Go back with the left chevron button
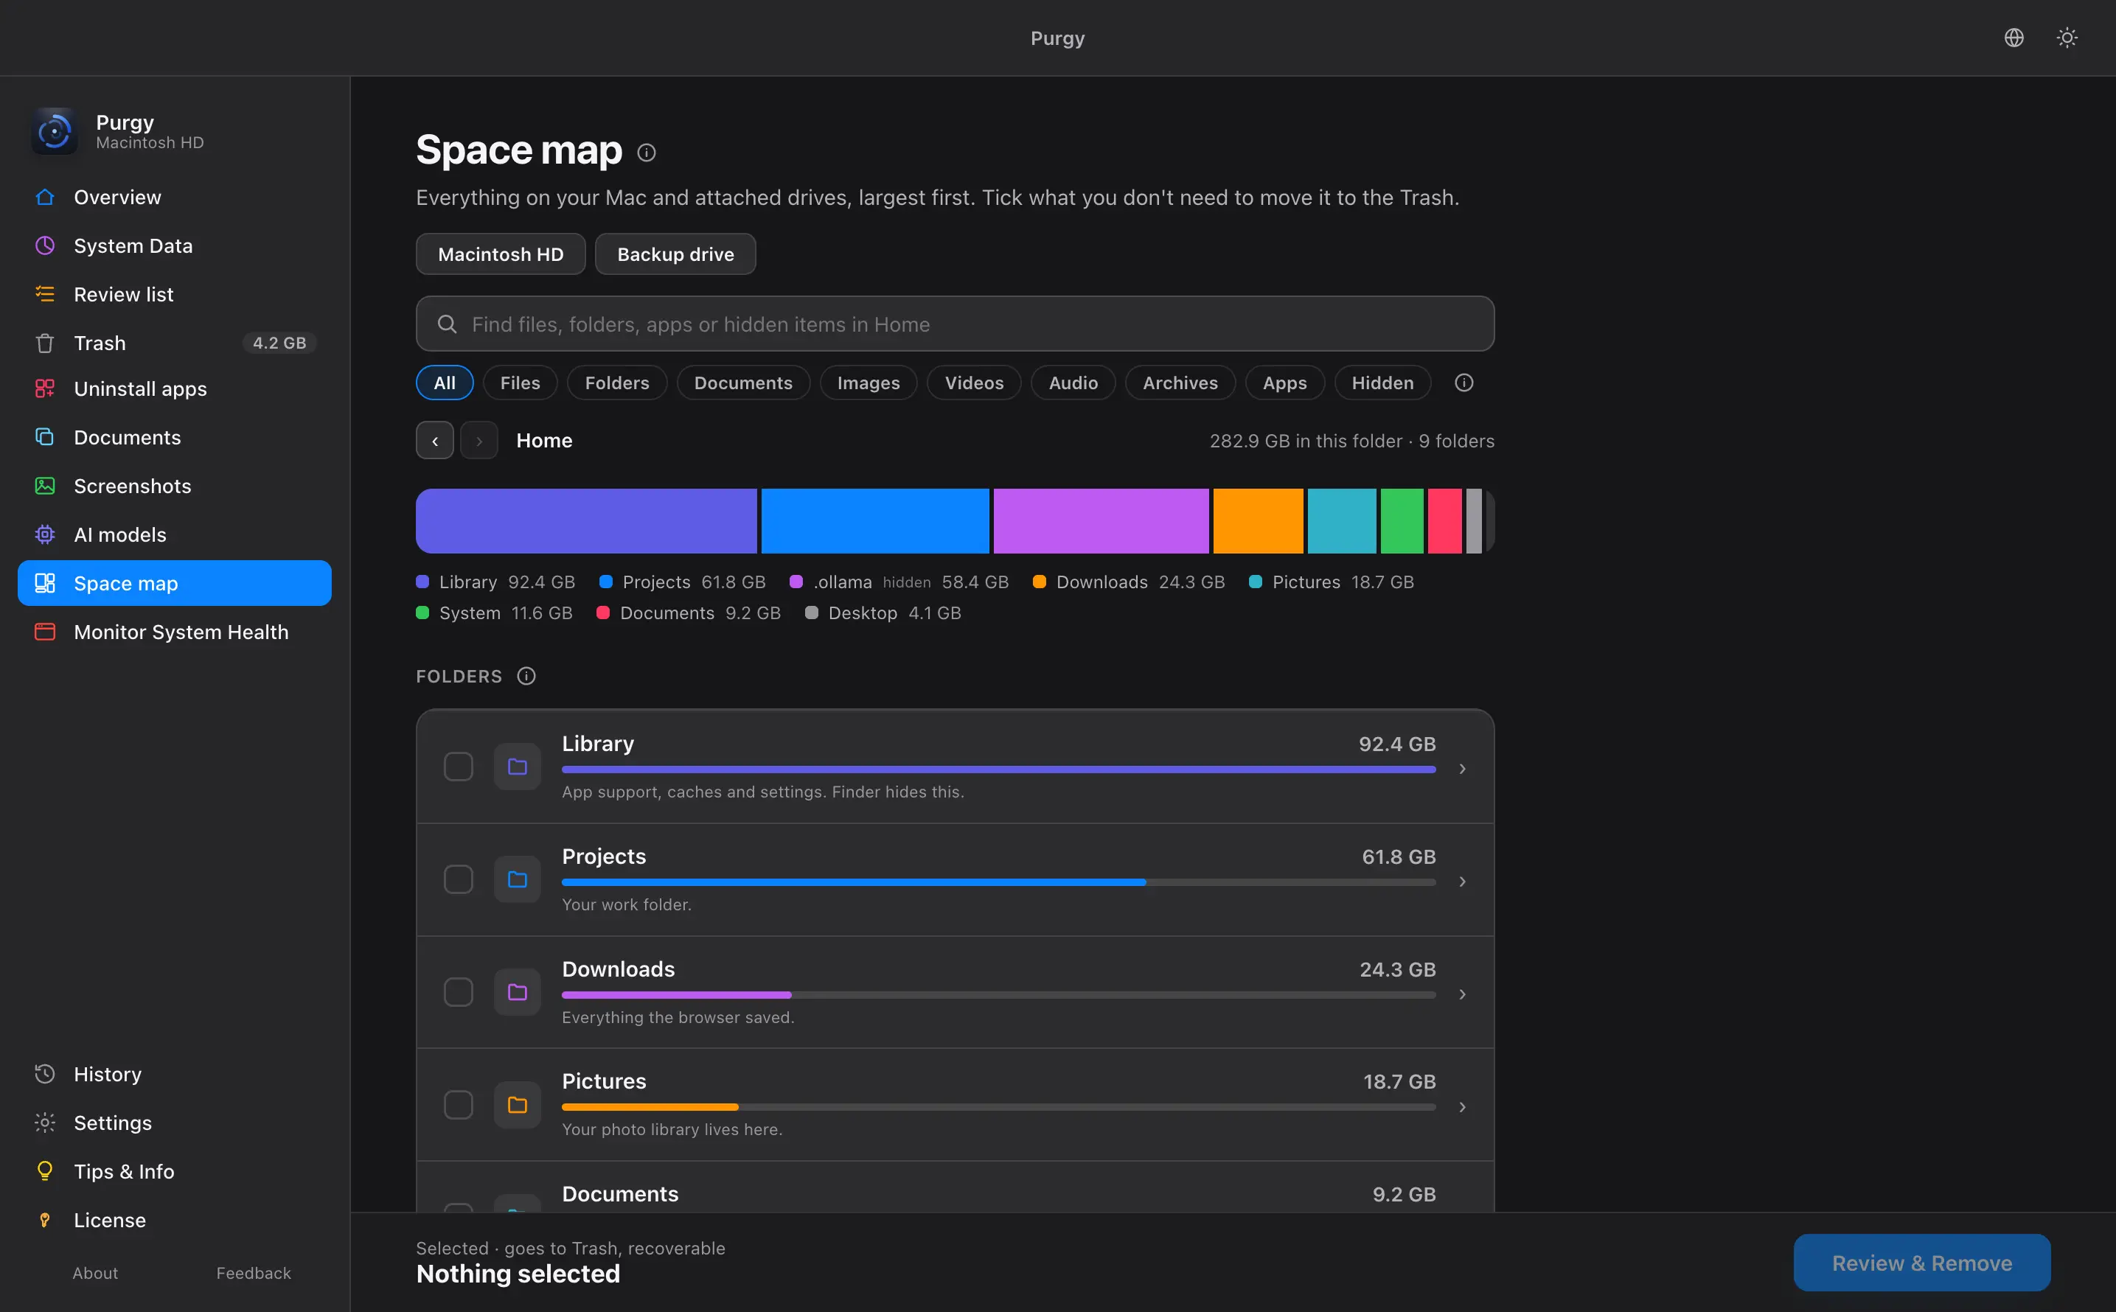 click(x=435, y=441)
